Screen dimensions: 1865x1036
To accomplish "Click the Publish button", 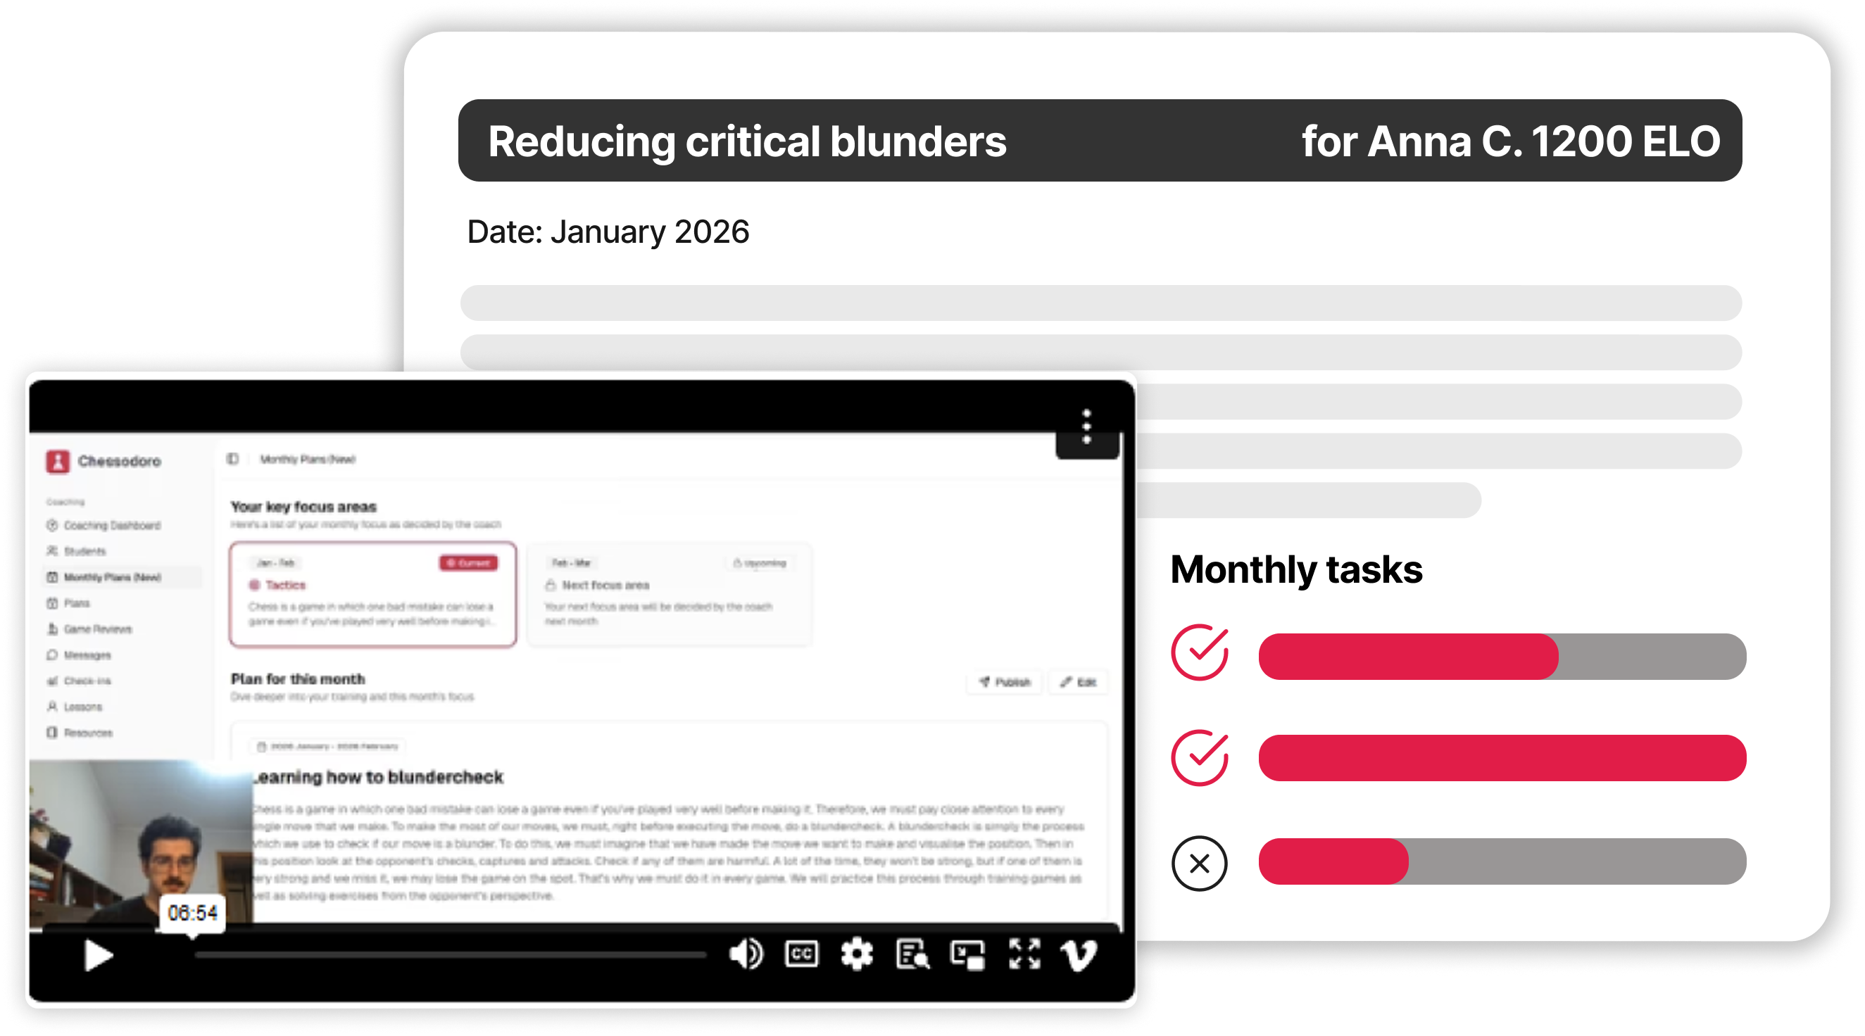I will (1004, 682).
